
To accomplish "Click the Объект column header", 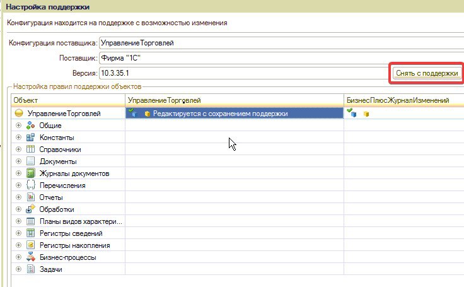I will click(x=68, y=100).
